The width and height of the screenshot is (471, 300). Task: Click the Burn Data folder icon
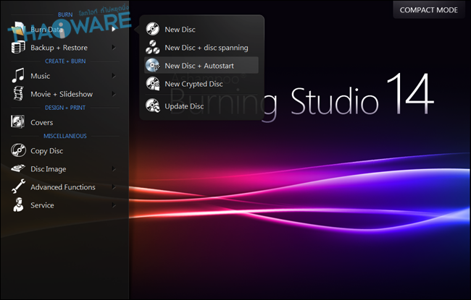(x=18, y=29)
